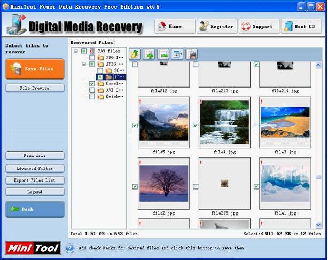Uncheck the file1.jpg checkbox
Screen dimensions: 328x260
click(x=256, y=186)
